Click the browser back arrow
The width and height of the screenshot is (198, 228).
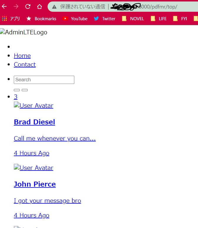click(4, 6)
